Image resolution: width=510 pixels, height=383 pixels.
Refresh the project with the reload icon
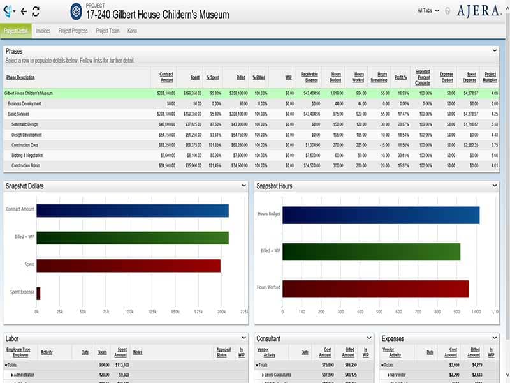click(36, 11)
